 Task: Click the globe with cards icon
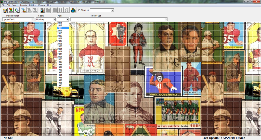pyautogui.click(x=73, y=10)
